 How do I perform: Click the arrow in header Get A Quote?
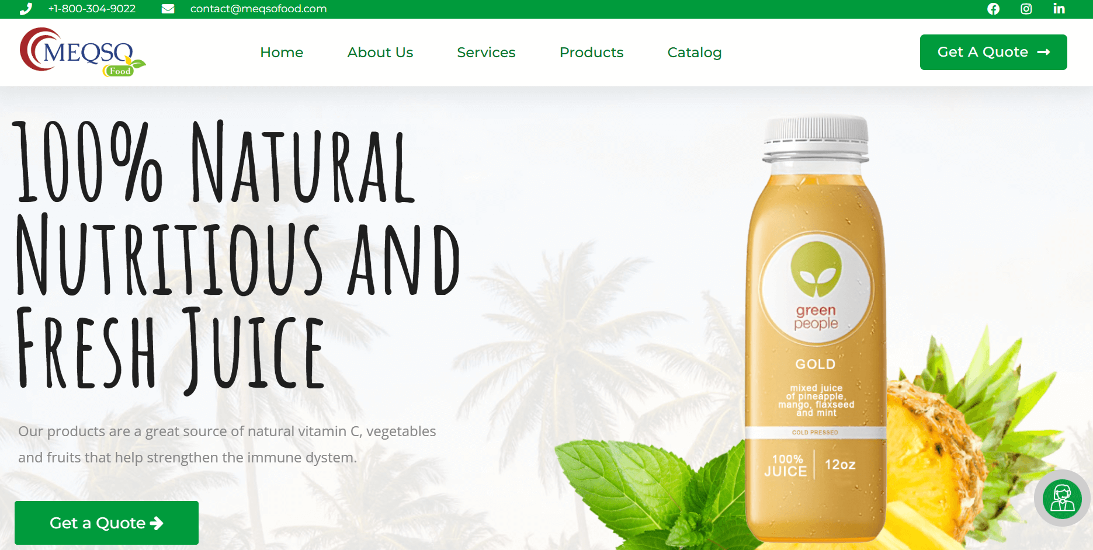coord(1043,52)
